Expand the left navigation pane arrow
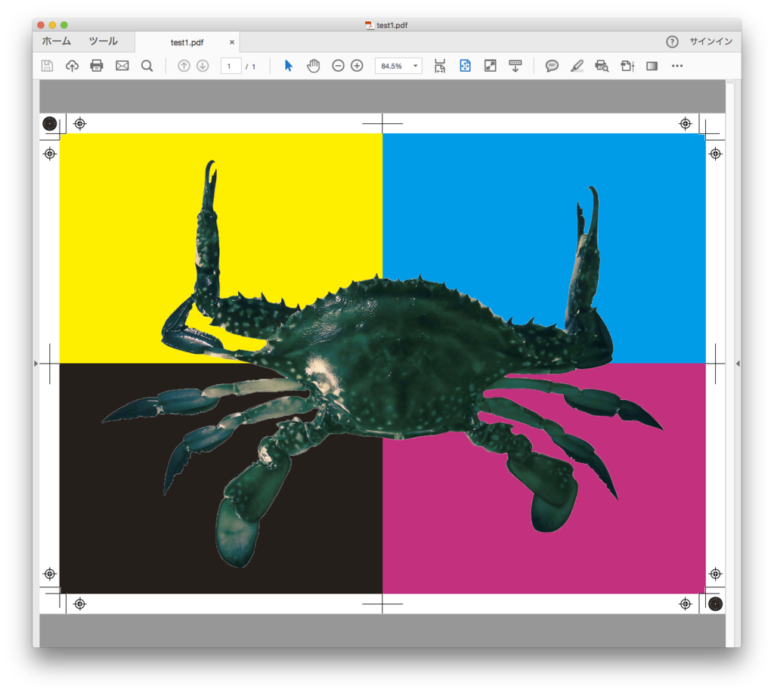774x694 pixels. 36,364
